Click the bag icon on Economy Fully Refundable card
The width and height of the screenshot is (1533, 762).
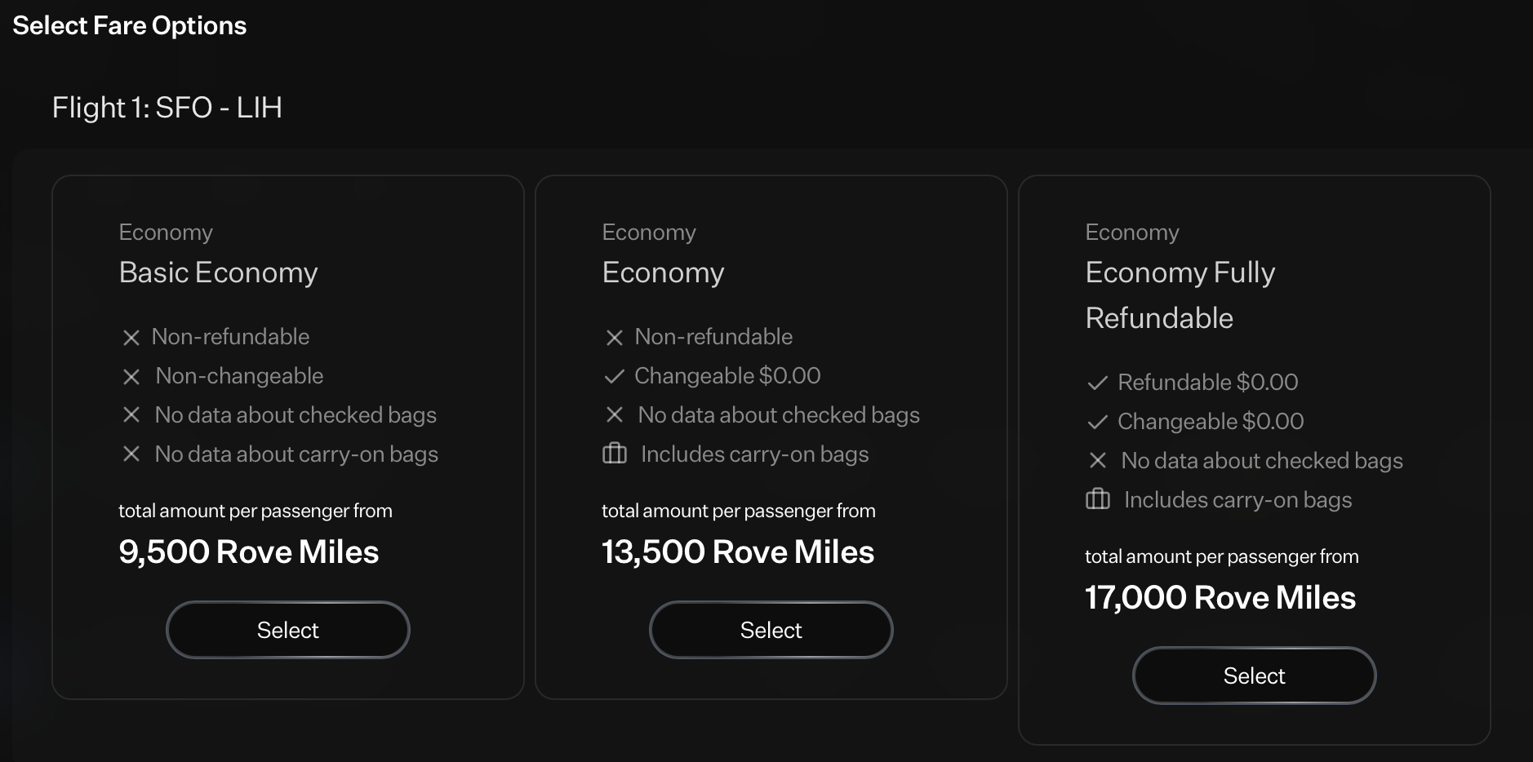click(1098, 500)
